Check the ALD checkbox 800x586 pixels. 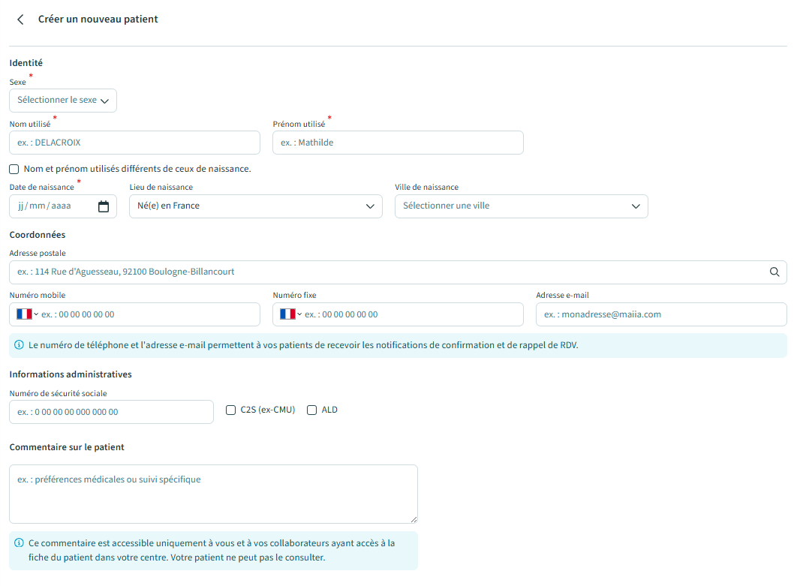(x=312, y=410)
